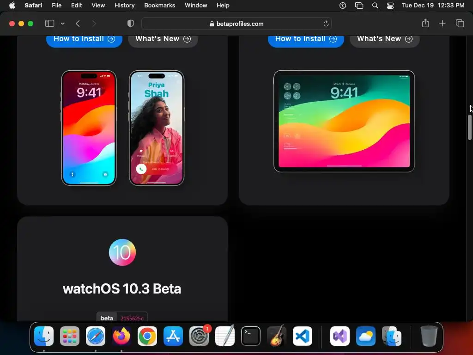Viewport: 473px width, 355px height.
Task: Open the File menu
Action: point(56,5)
